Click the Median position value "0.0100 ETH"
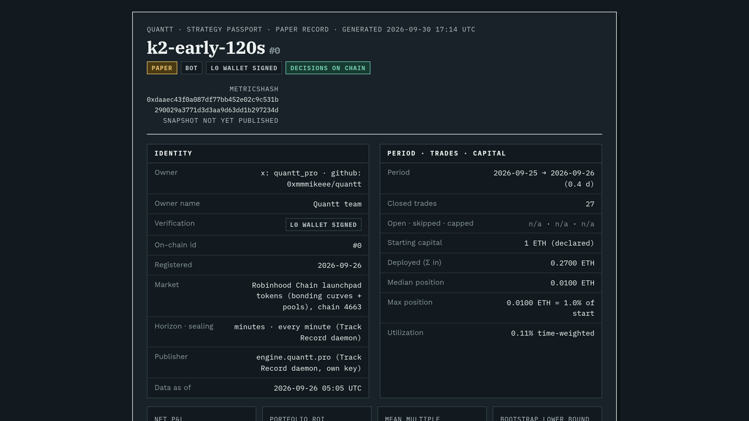Screen dimensions: 749x421 click(572, 283)
